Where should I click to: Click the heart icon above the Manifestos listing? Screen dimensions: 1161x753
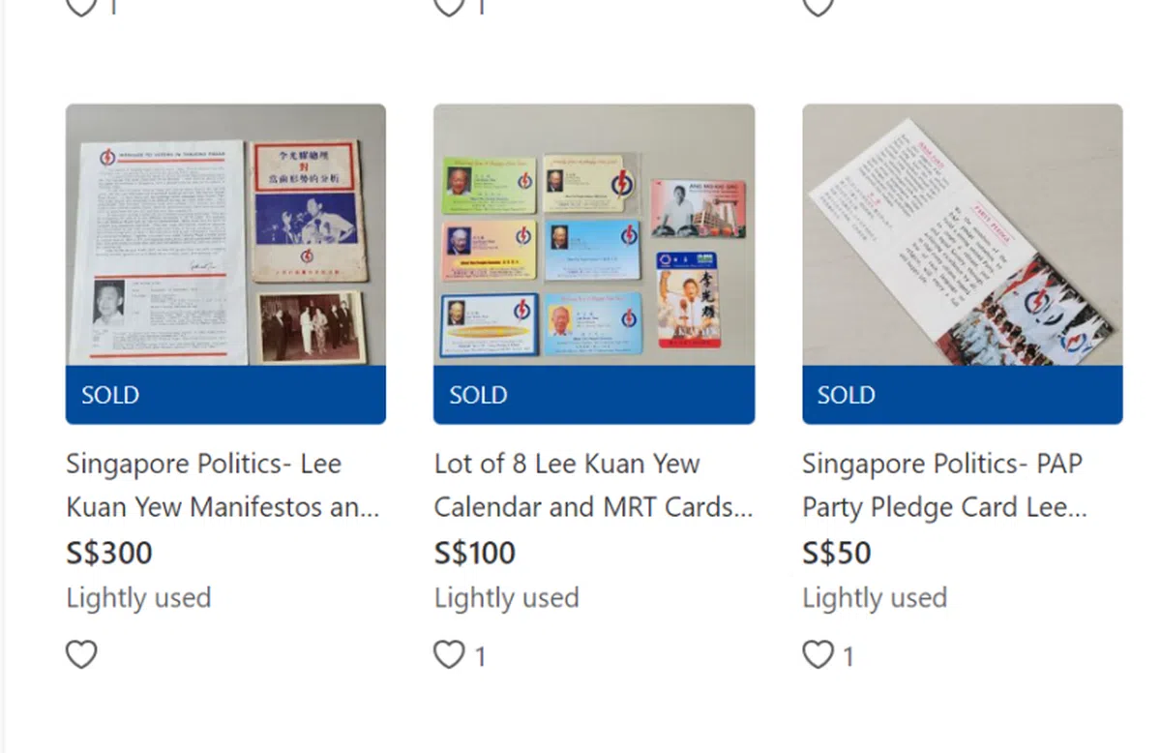(x=81, y=8)
